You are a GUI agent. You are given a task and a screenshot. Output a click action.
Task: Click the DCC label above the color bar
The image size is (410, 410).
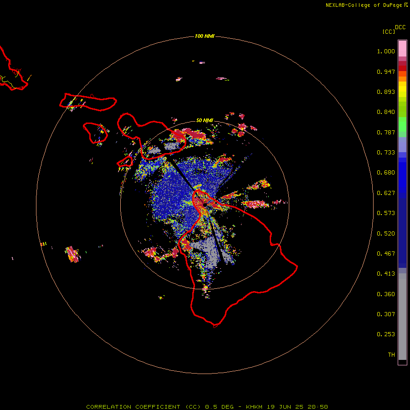click(x=400, y=27)
